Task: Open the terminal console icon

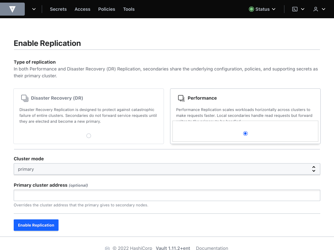Action: click(295, 9)
